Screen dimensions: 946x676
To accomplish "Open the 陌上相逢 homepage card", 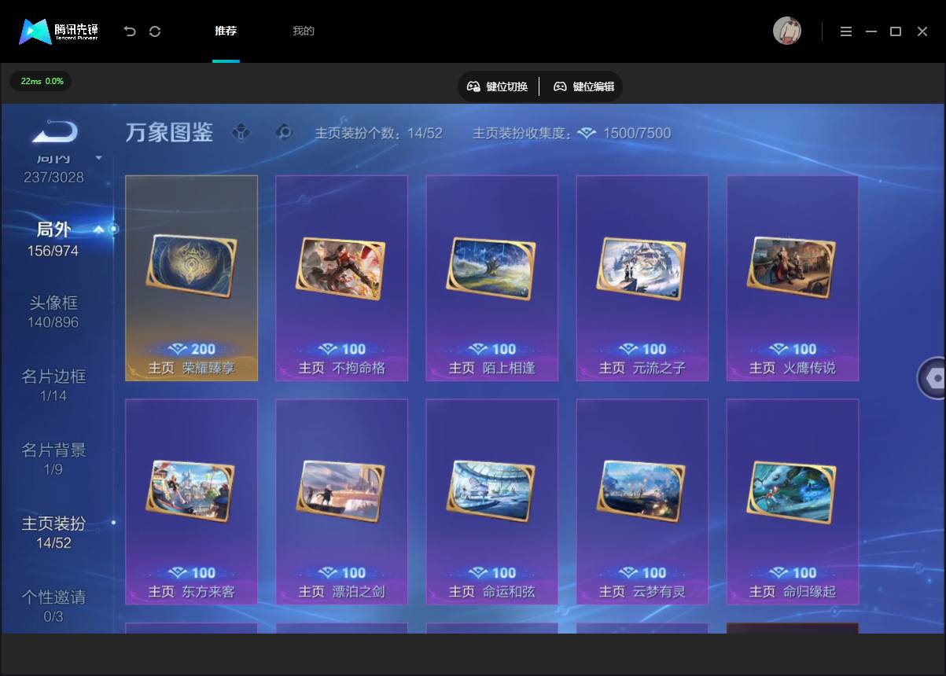I will click(x=491, y=278).
